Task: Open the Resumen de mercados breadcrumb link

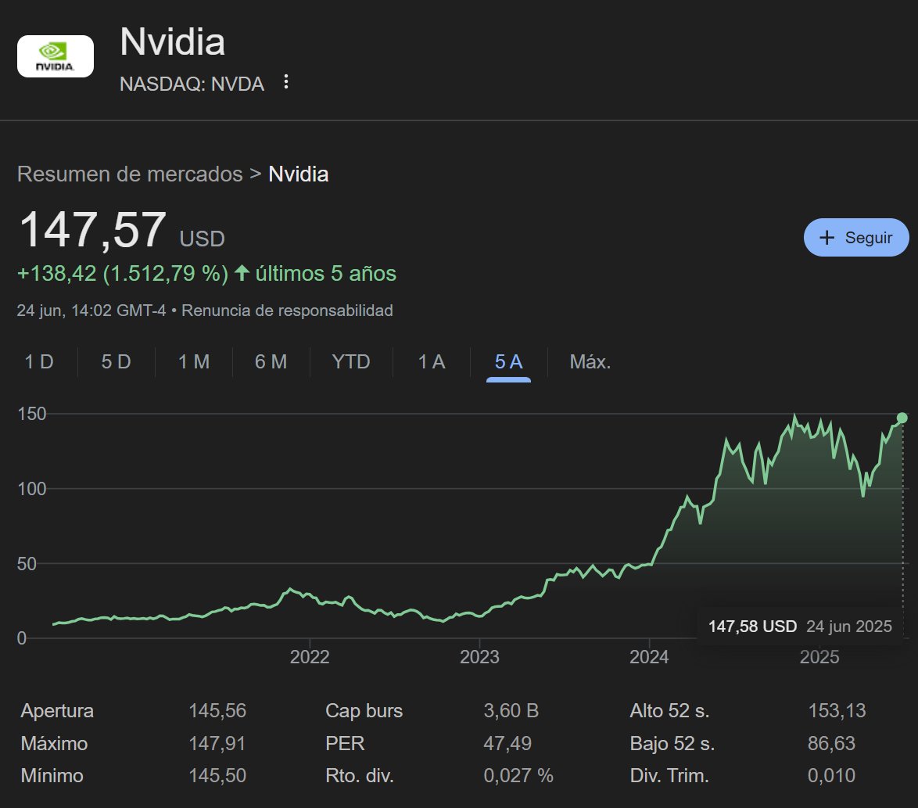Action: click(130, 174)
